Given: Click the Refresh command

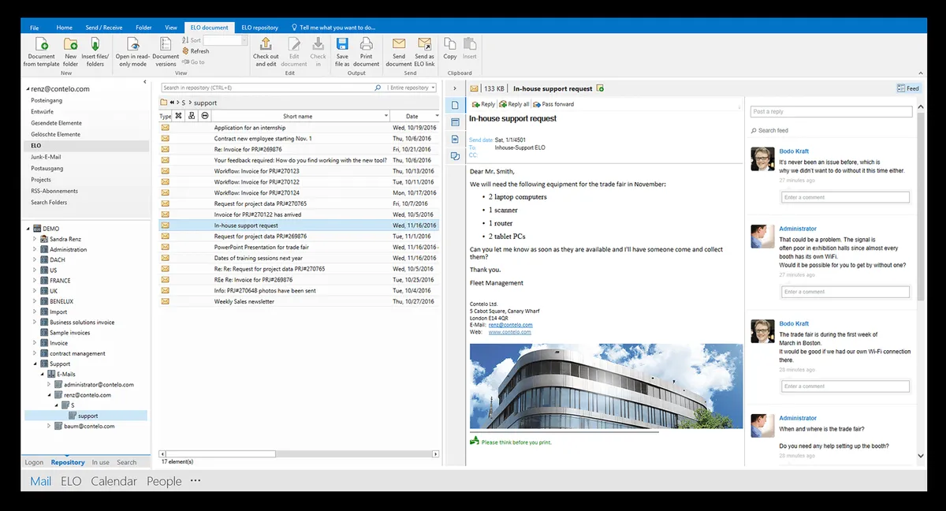Looking at the screenshot, I should [x=195, y=51].
